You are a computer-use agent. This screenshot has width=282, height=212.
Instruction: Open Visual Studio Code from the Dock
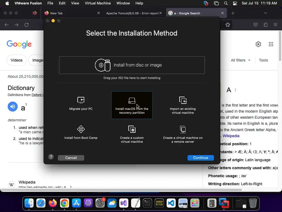(171, 203)
